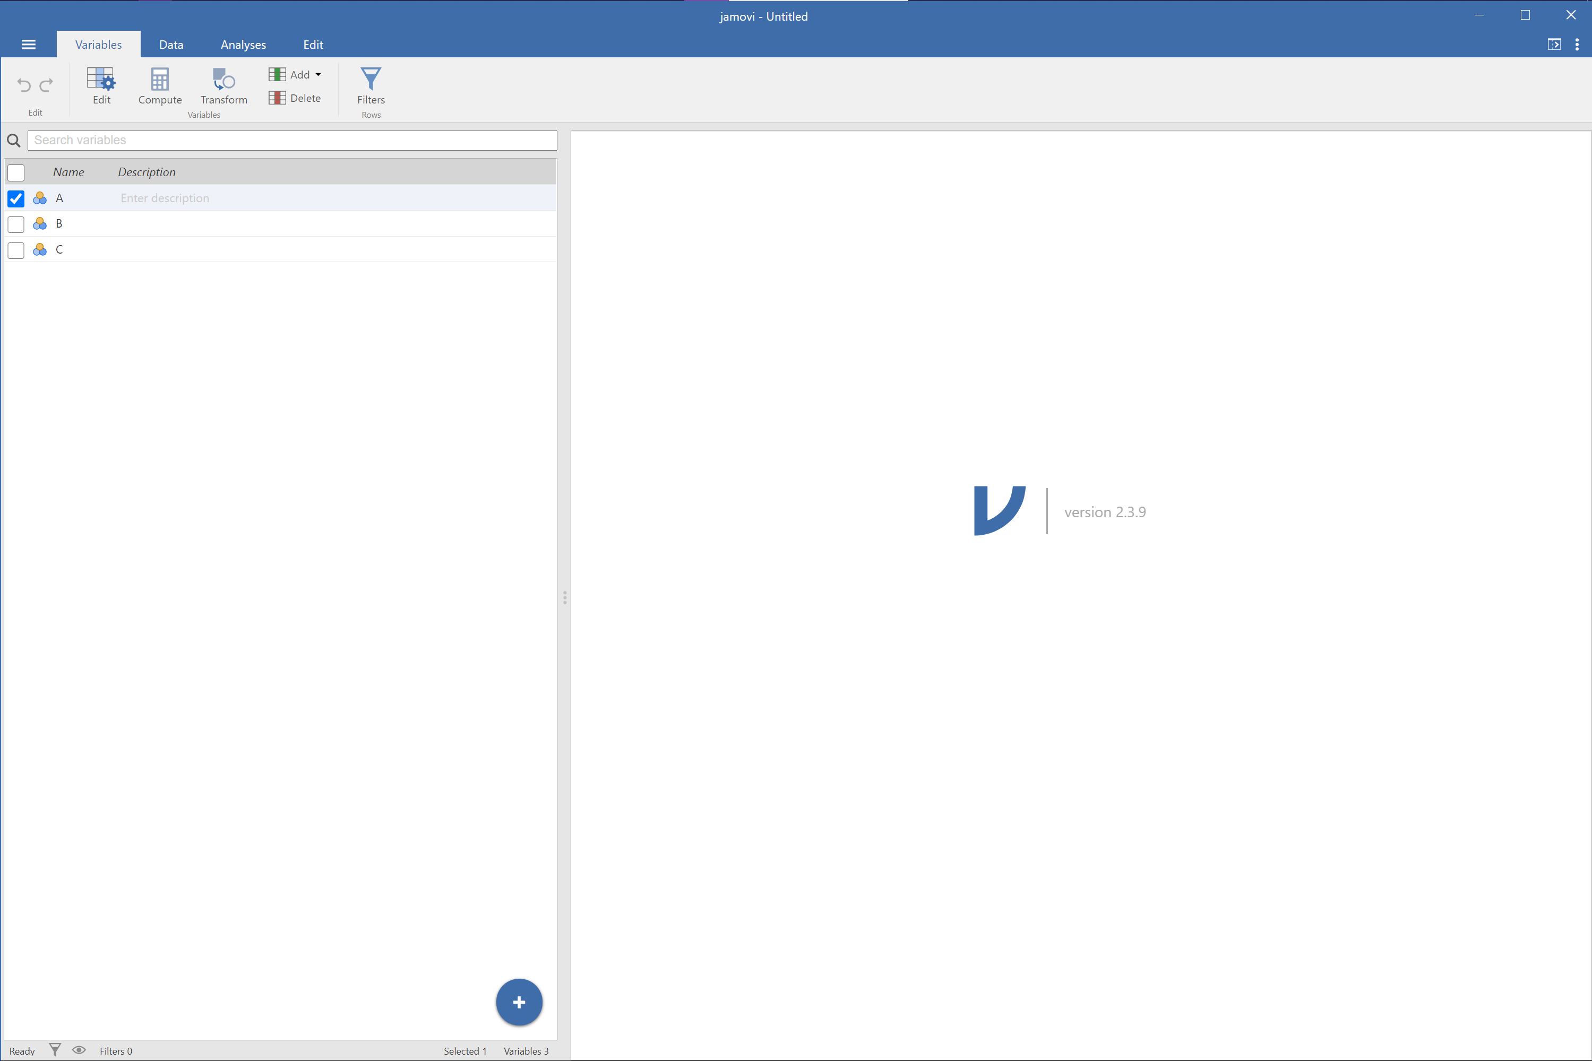Screen dimensions: 1592x1061
Task: Create a computed variable with Compute
Action: pos(160,86)
